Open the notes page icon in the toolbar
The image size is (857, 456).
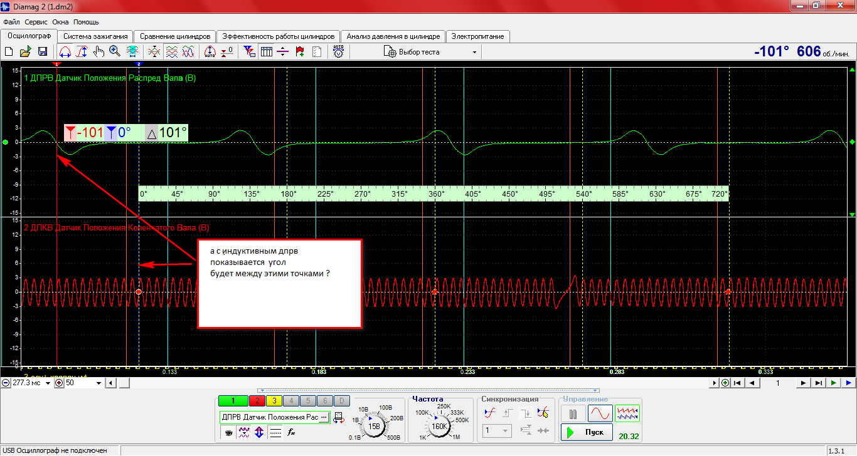click(316, 52)
